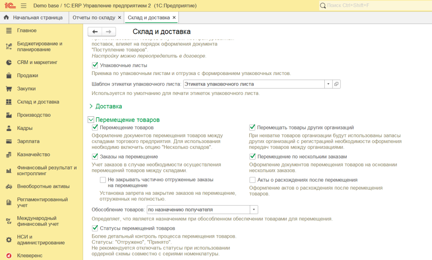Close the Склад и доставка tab
The width and height of the screenshot is (432, 260).
coord(174,18)
